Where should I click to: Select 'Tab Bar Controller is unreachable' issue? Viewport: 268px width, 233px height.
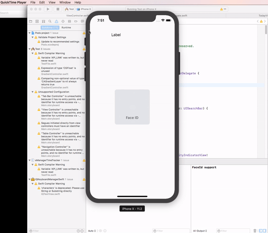[63, 99]
